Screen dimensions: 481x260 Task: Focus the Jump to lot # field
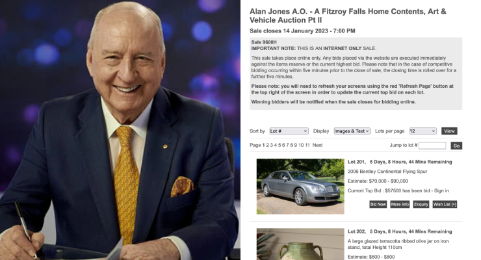click(432, 146)
